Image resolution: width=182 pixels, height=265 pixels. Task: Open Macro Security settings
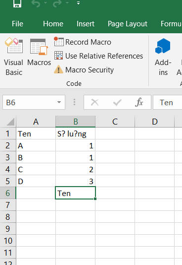point(84,69)
